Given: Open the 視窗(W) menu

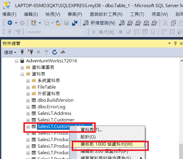Looking at the screenshot, I should tap(160, 14).
